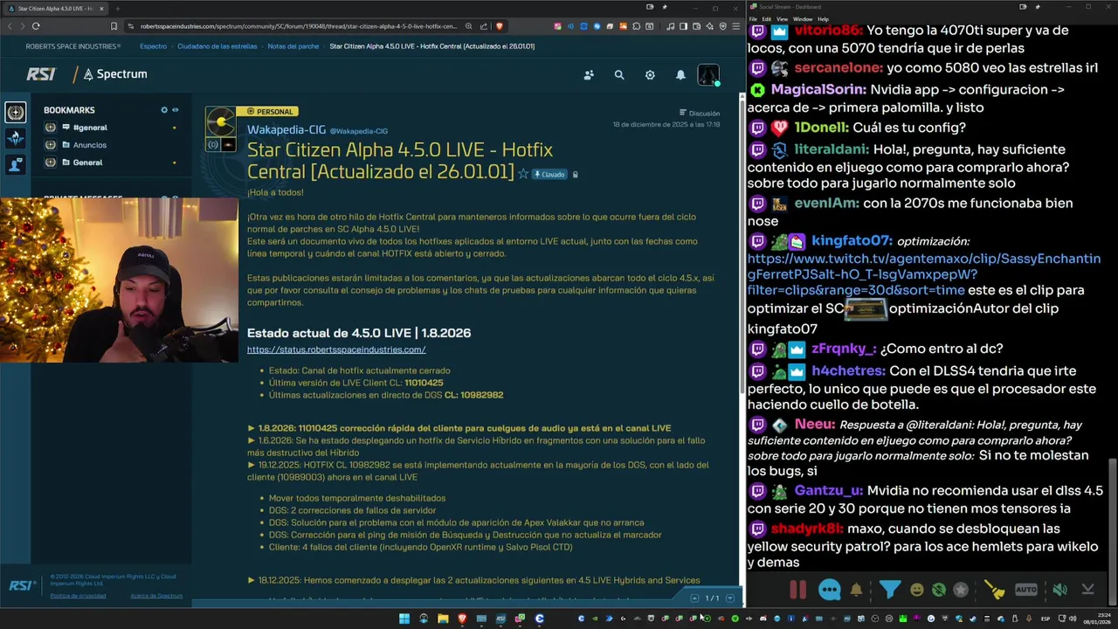Open Ciudadano de las estrellas breadcrumb
This screenshot has width=1118, height=629.
(x=217, y=46)
